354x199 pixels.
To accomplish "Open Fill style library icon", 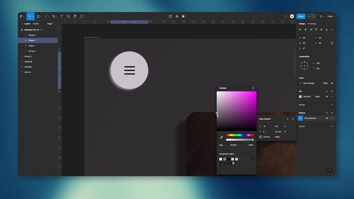I will coord(327,91).
